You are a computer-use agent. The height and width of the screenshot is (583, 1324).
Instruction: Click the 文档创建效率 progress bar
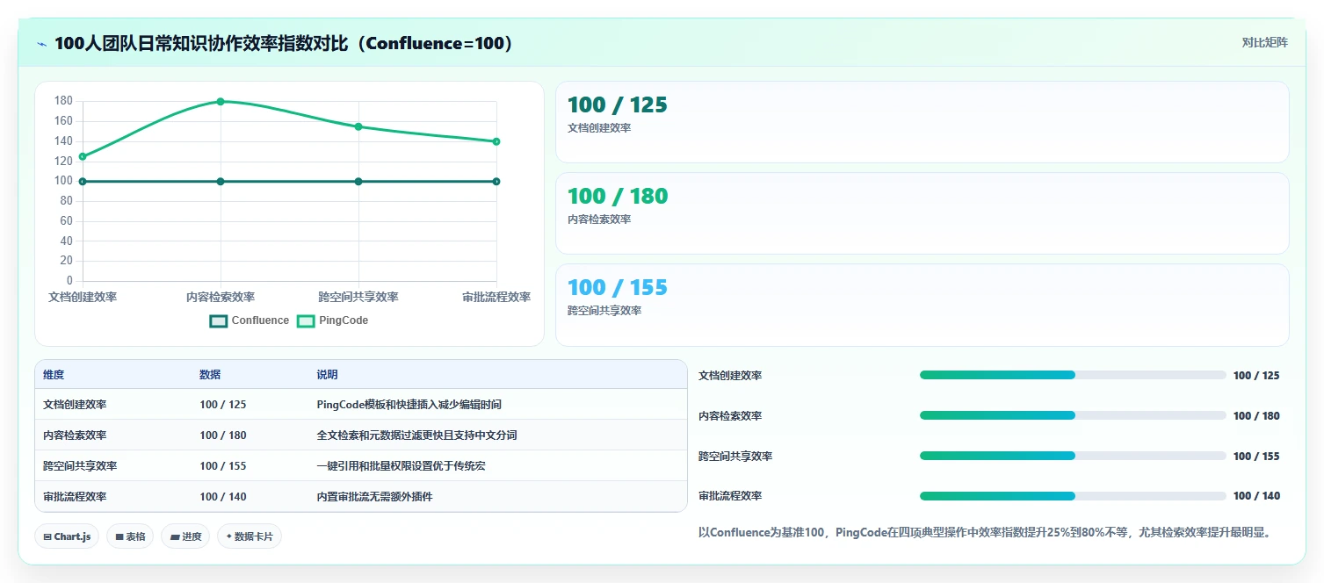click(x=1073, y=375)
